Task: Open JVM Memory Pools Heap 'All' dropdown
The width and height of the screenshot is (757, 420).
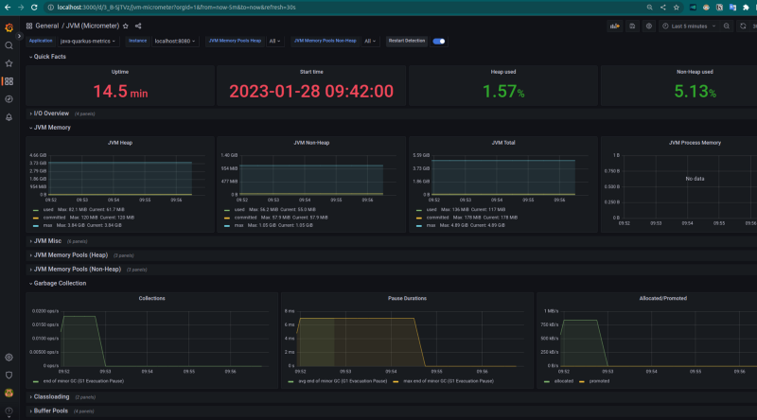Action: [274, 41]
